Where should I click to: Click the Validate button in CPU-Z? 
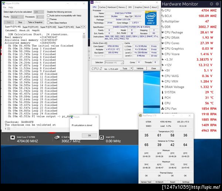coord(140,68)
